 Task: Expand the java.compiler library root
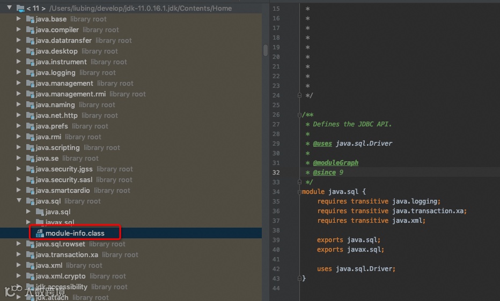[19, 29]
